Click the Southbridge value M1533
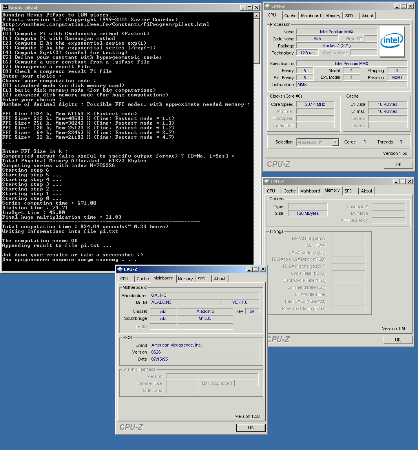Viewport: 418px width, 450px height. coord(205,318)
